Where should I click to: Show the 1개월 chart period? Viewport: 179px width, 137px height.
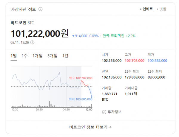coord(37,56)
